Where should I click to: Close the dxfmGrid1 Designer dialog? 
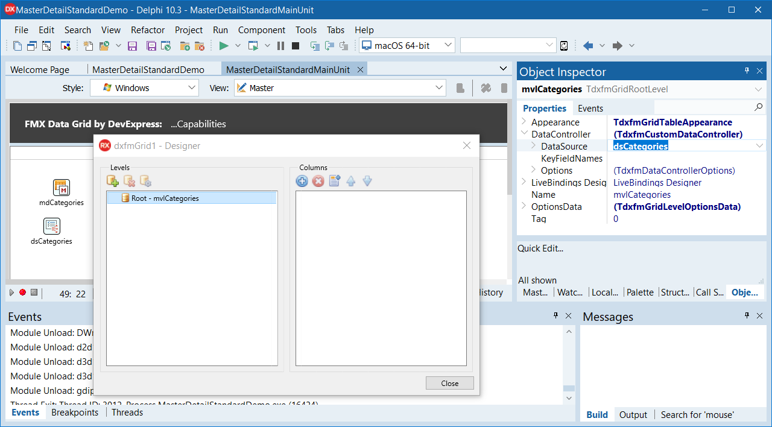[467, 145]
